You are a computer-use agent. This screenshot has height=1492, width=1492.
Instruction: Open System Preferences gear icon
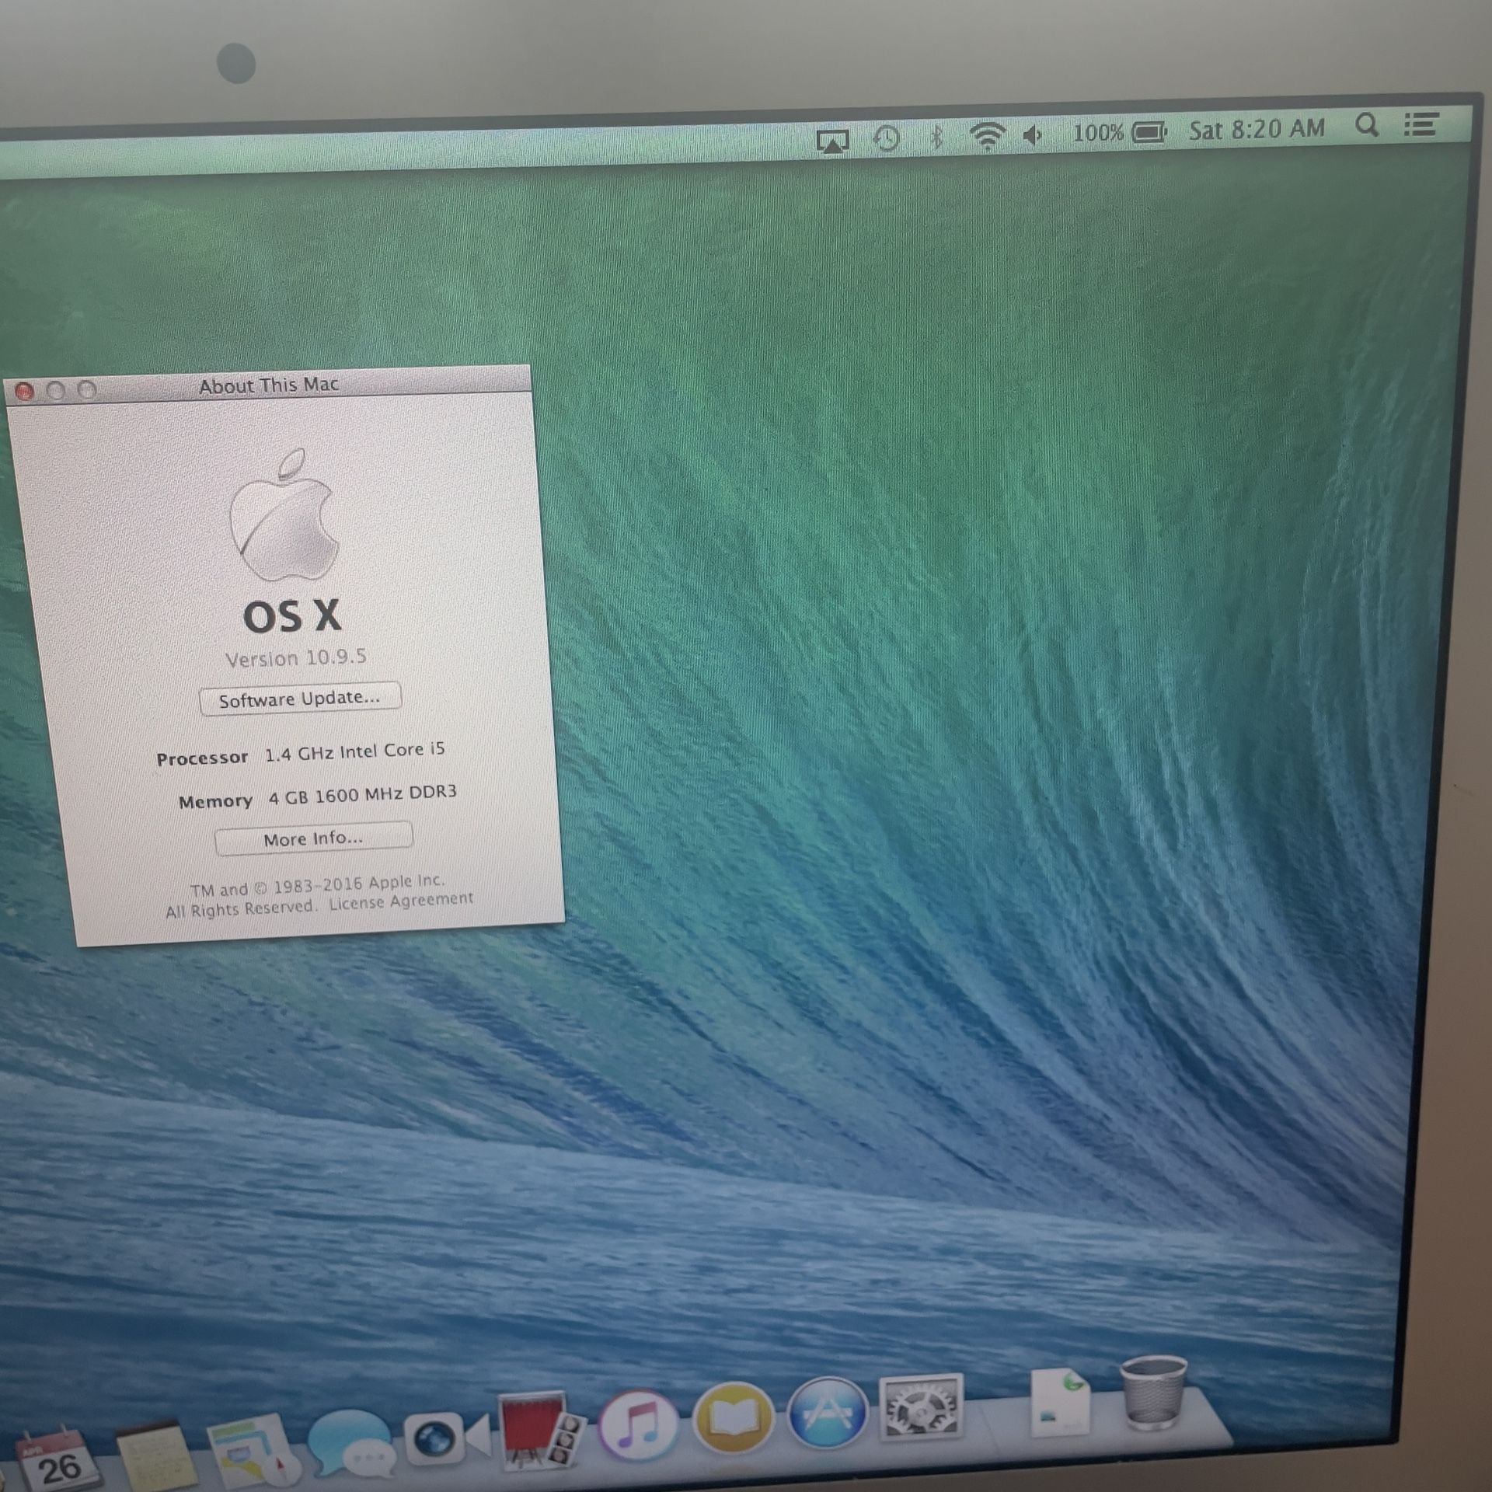coord(920,1407)
